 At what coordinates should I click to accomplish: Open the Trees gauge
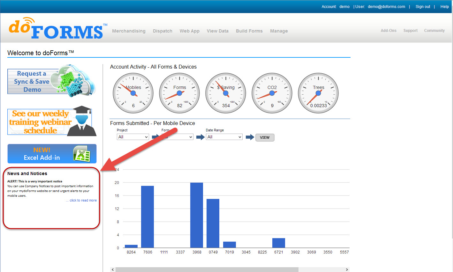(x=318, y=93)
